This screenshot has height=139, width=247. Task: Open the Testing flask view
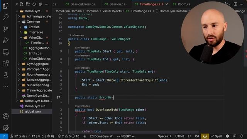point(6,75)
